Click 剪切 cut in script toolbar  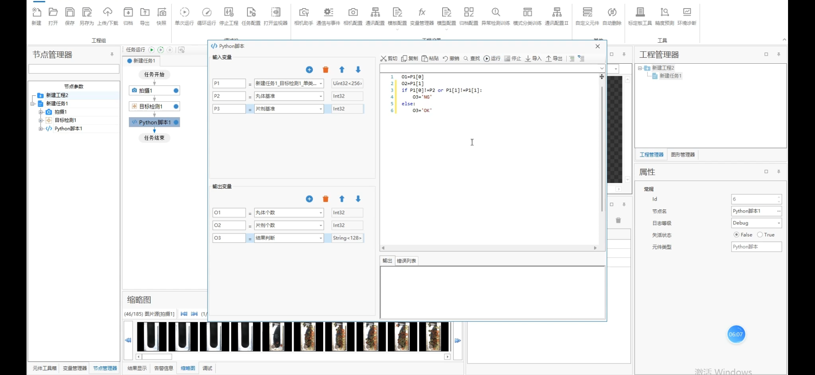point(389,59)
